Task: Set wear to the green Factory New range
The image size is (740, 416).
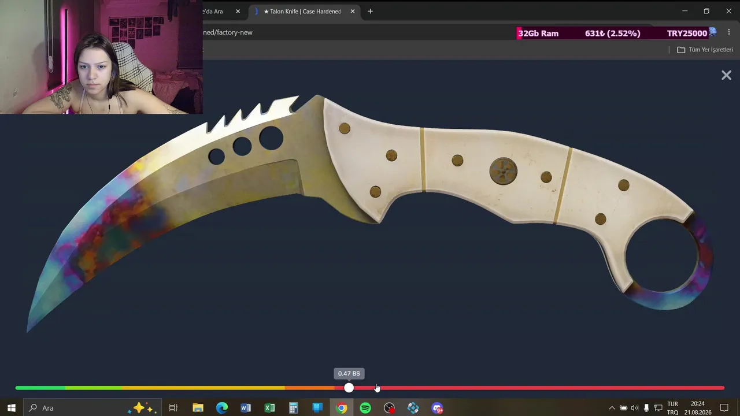Action: [40, 388]
